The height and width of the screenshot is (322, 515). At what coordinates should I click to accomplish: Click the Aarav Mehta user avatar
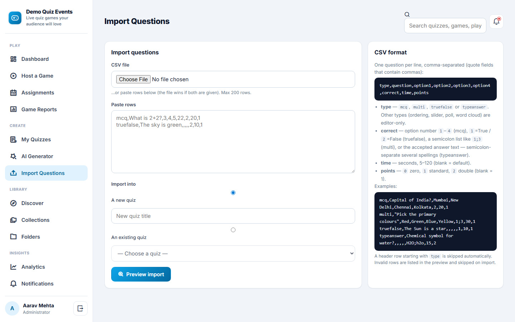12,308
